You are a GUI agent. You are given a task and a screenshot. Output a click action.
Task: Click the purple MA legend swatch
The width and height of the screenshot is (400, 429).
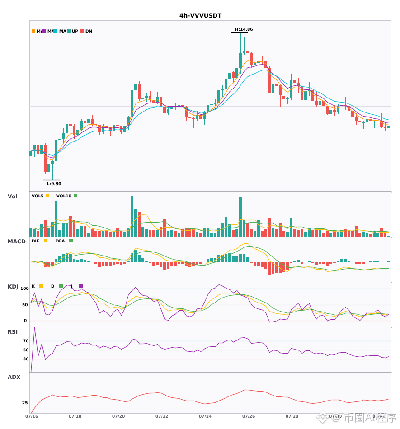click(x=44, y=31)
